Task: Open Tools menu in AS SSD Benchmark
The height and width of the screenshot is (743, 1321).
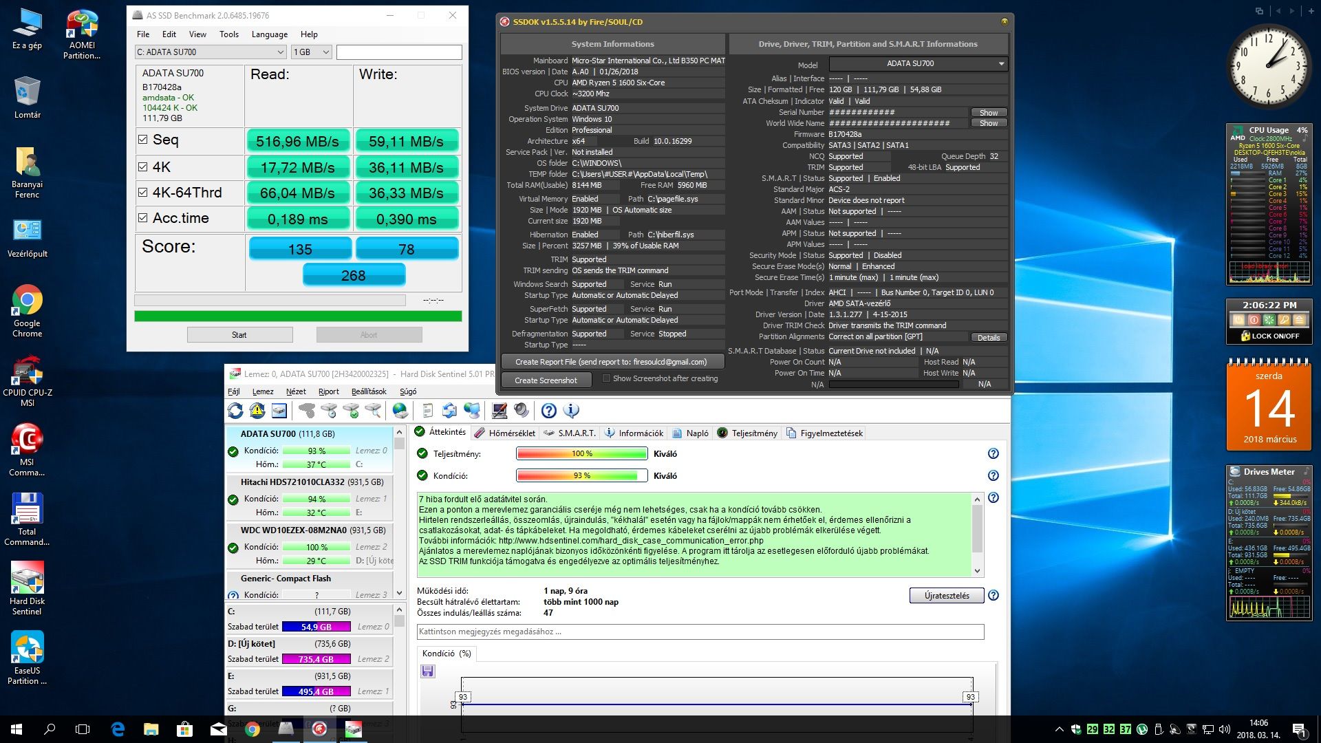Action: [229, 34]
